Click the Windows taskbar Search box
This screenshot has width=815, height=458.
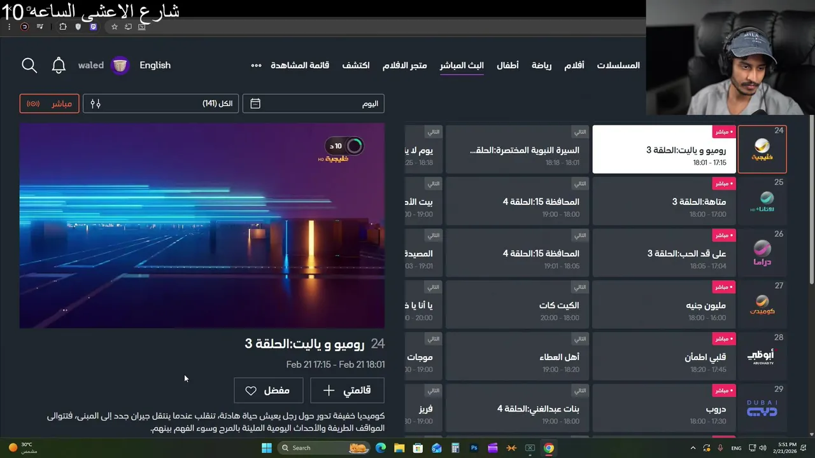click(325, 448)
